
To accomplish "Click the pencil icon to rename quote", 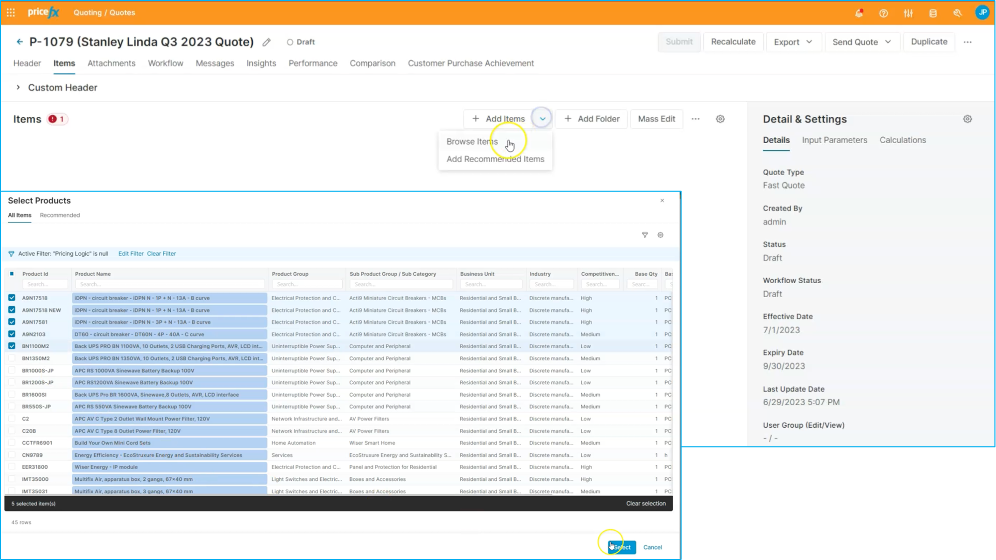I will (266, 42).
